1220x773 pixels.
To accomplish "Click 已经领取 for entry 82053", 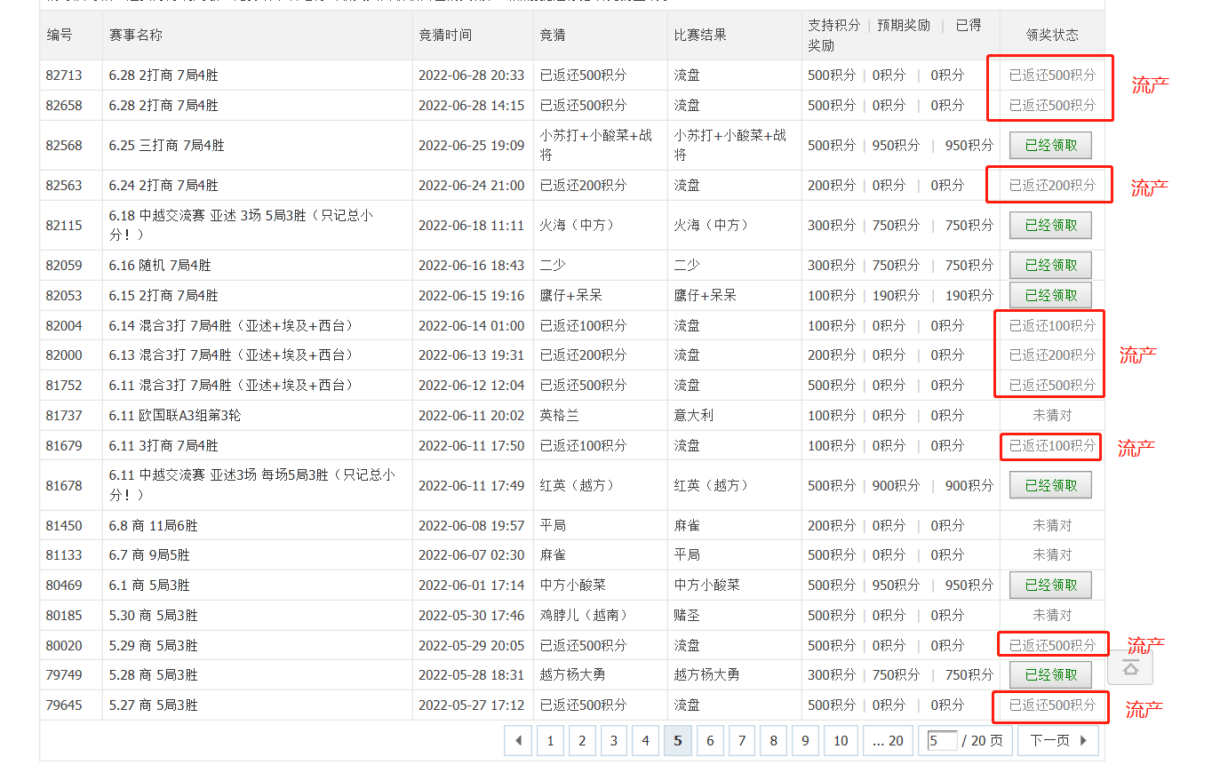I will (1050, 295).
